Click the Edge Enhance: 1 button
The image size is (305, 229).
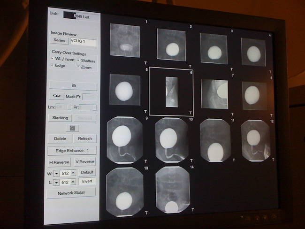click(x=72, y=150)
